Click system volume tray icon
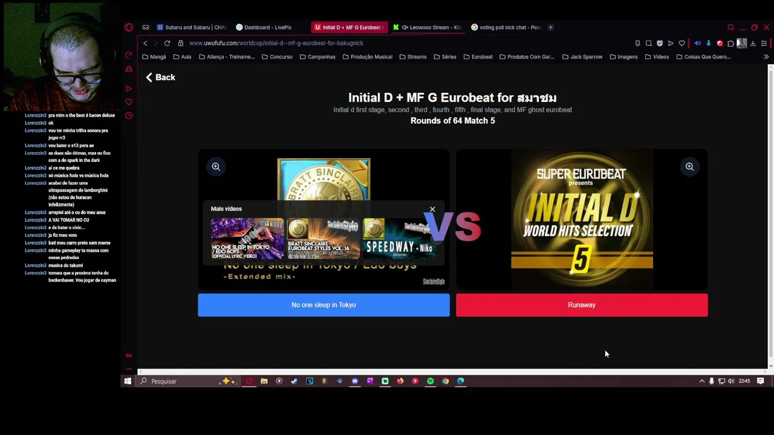This screenshot has height=435, width=774. click(x=731, y=381)
